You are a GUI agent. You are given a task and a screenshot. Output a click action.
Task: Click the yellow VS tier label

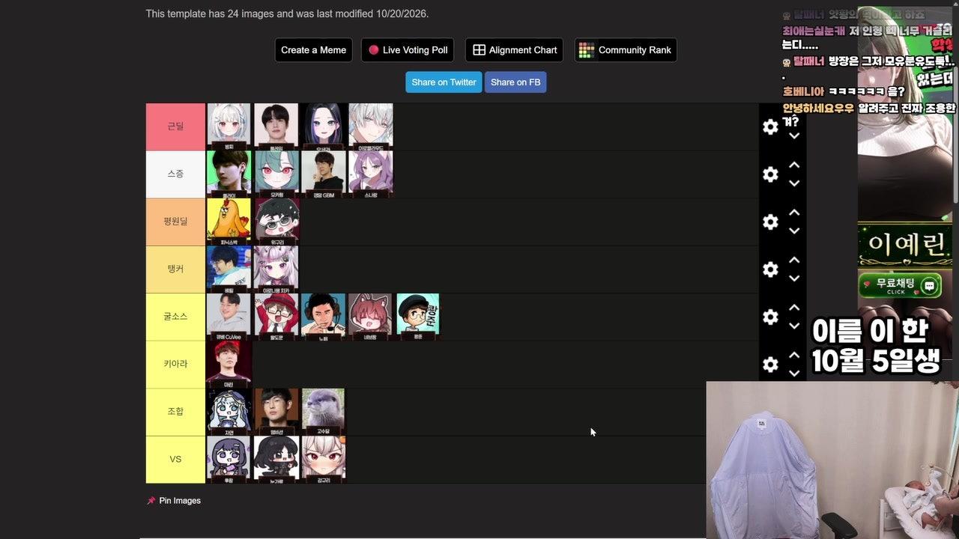(175, 459)
